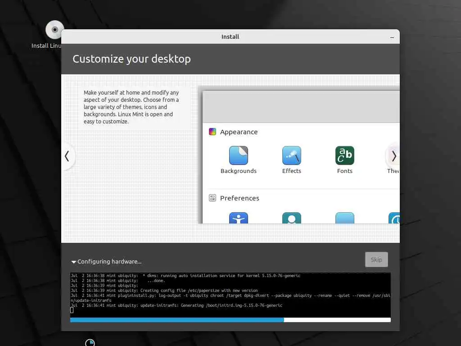Click the blue accessibility figure icon under Preferences
This screenshot has height=346, width=461.
click(239, 218)
